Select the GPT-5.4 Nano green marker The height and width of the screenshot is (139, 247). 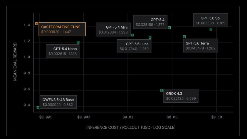[78, 42]
